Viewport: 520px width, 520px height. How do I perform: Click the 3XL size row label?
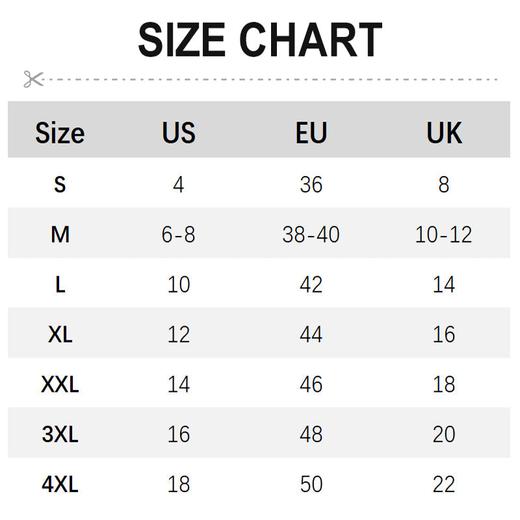(60, 434)
